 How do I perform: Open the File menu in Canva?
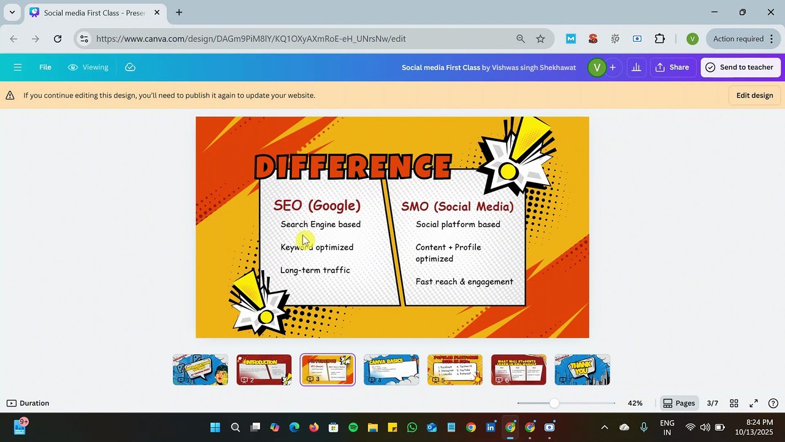click(45, 68)
